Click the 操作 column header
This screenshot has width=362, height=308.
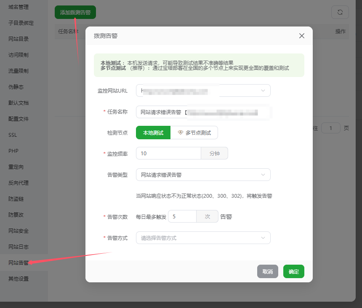(x=340, y=32)
